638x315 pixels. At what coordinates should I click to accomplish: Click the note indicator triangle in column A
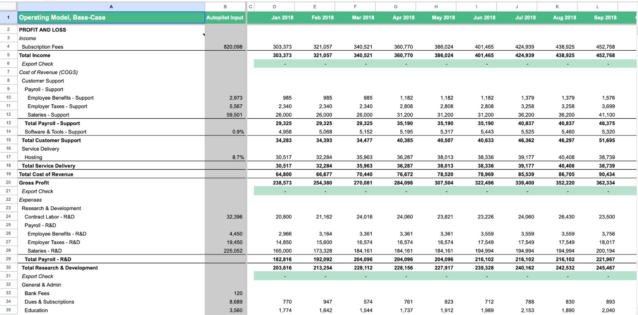coord(203,36)
